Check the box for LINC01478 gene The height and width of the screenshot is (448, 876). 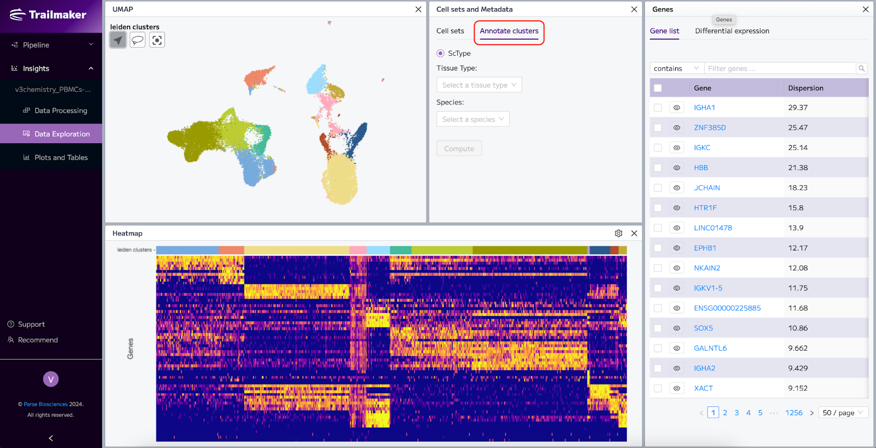click(x=658, y=228)
